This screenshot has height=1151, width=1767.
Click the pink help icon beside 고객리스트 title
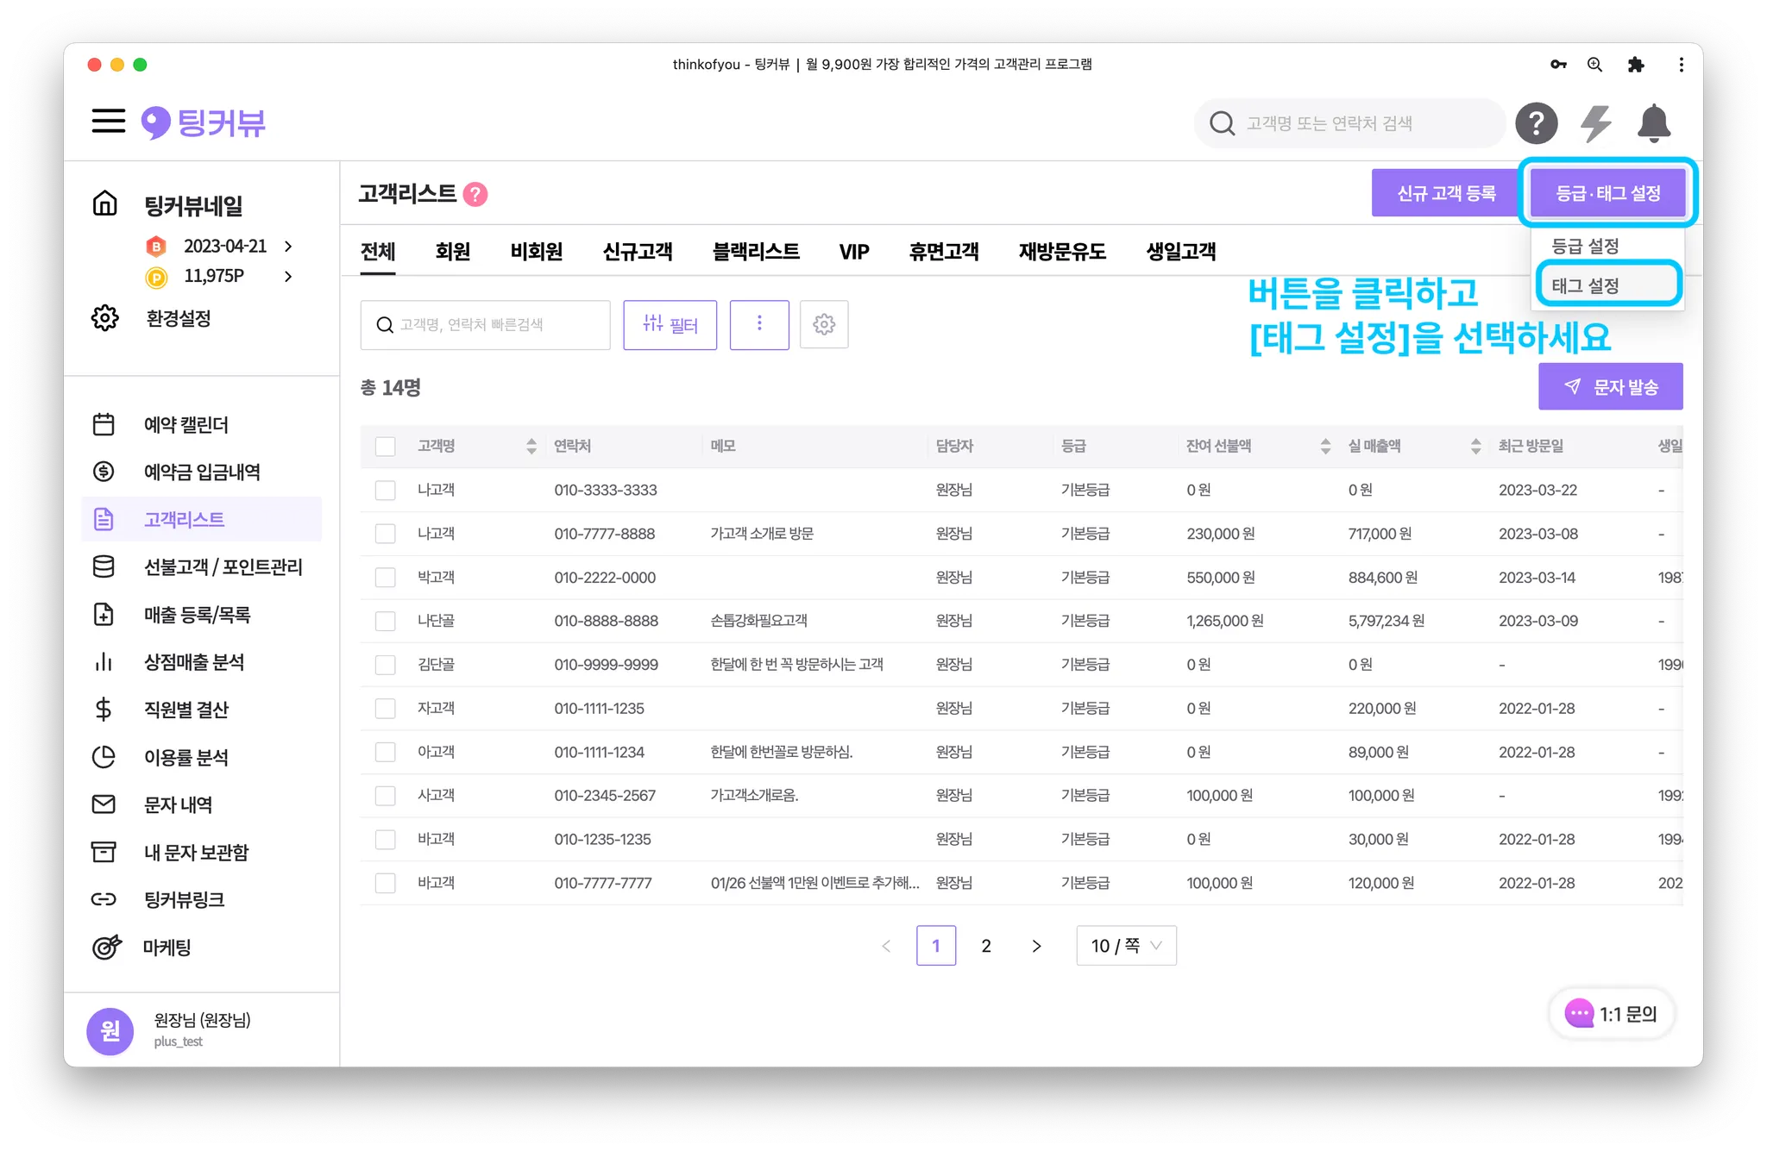tap(475, 194)
